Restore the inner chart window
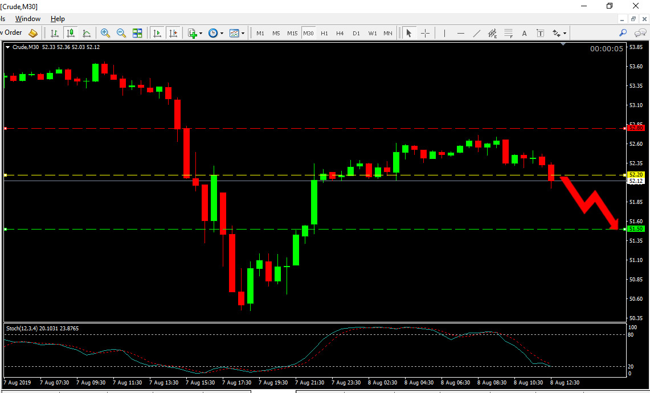 point(633,19)
